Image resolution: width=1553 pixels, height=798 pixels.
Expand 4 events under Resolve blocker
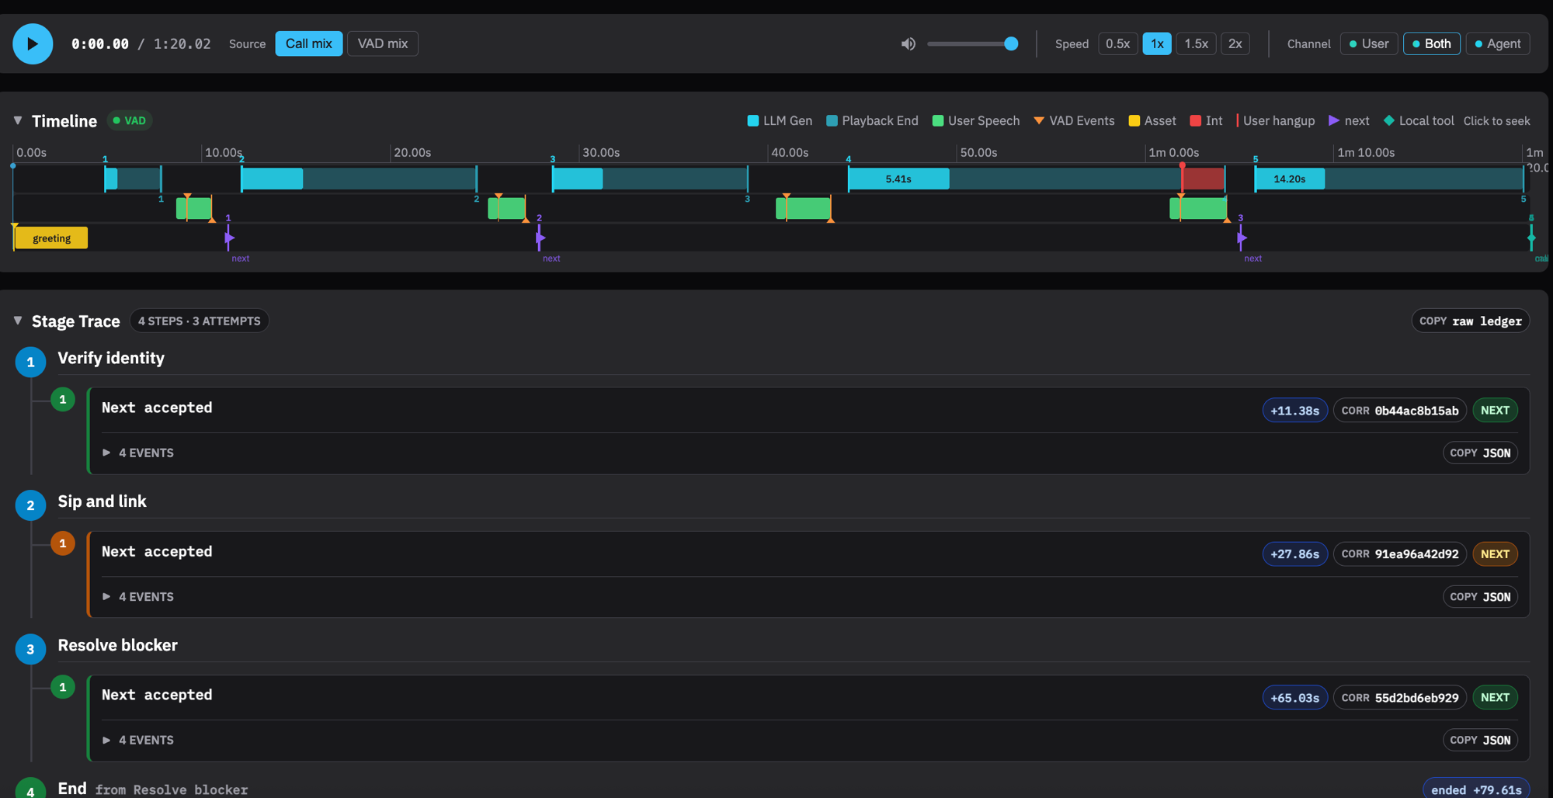(138, 740)
